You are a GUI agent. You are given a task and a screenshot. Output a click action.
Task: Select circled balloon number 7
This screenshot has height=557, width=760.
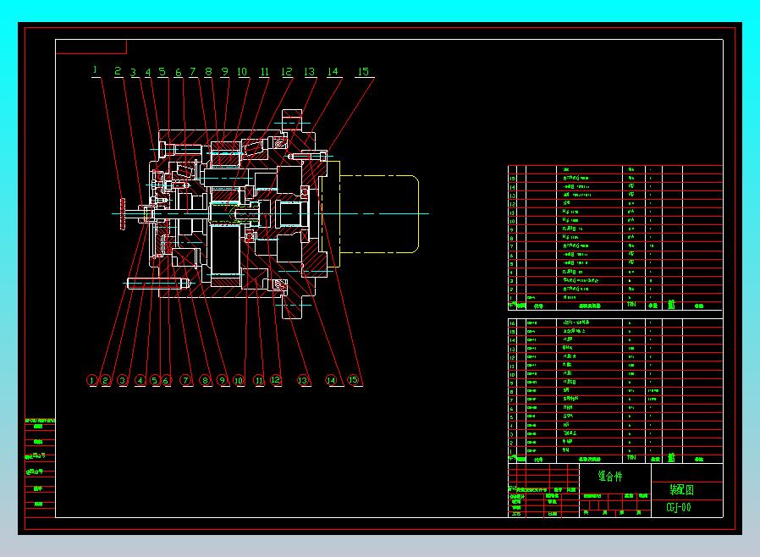point(185,381)
